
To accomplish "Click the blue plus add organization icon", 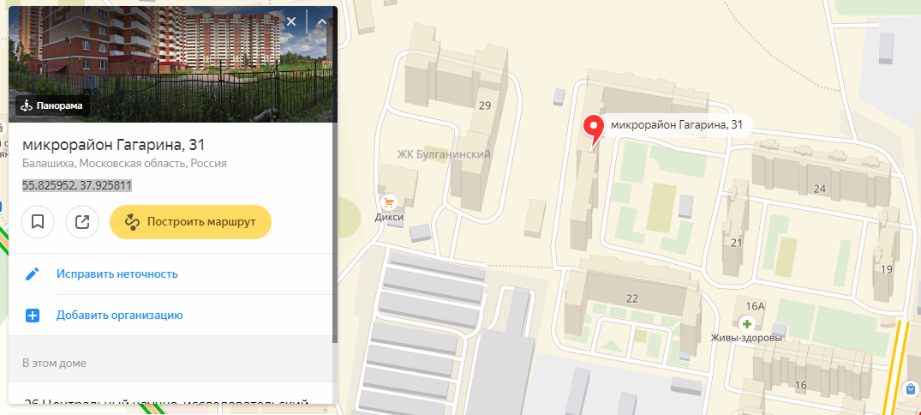I will coord(33,316).
